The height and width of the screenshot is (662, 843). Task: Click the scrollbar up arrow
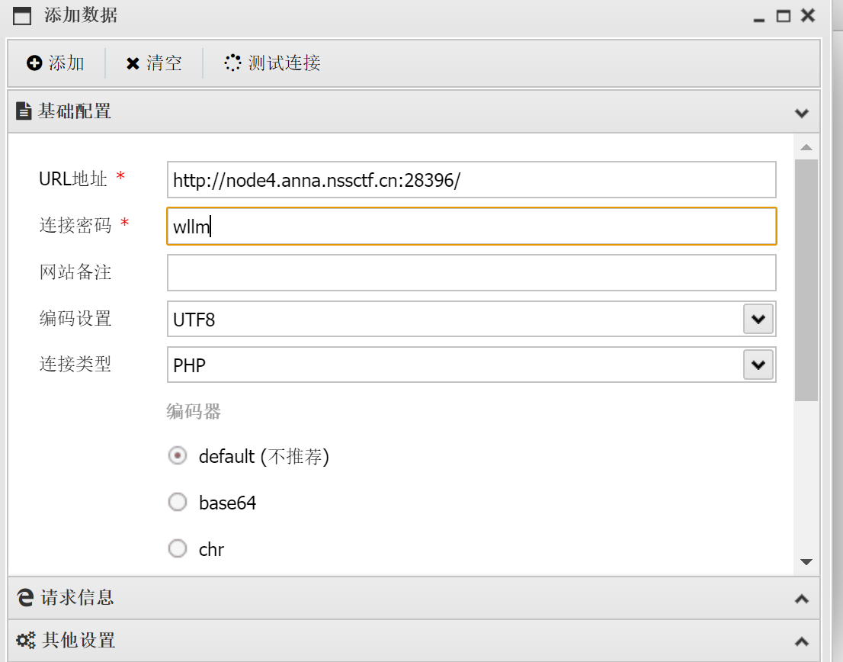(806, 146)
